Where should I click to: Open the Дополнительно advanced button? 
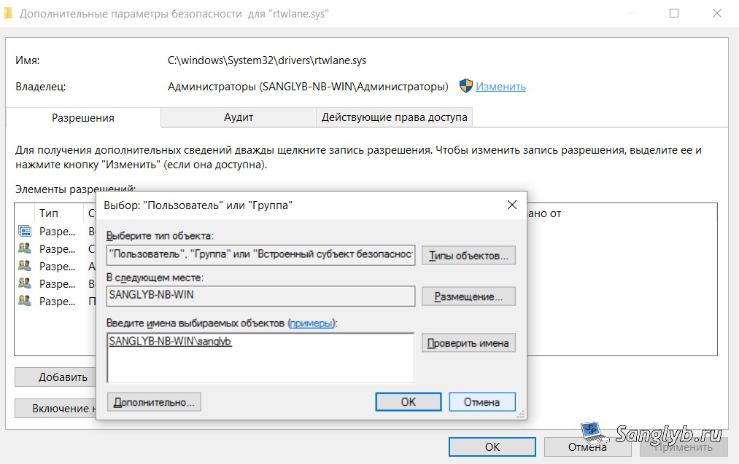point(154,402)
